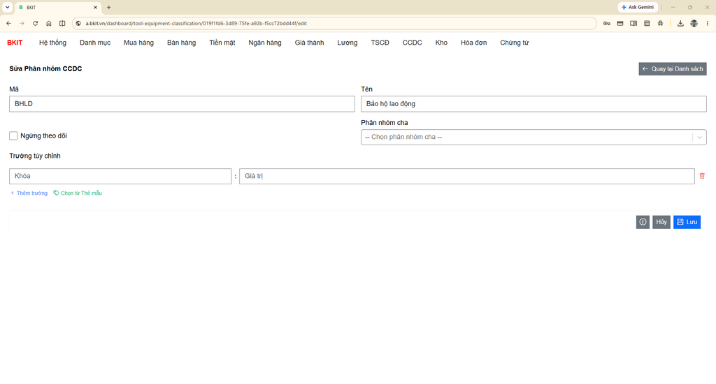Open the Mua hàng menu
This screenshot has height=384, width=716.
click(139, 43)
